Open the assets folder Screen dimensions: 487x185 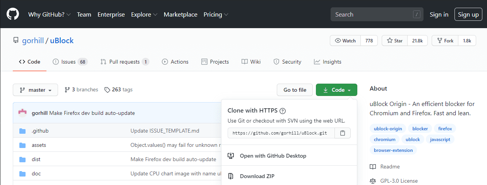39,145
